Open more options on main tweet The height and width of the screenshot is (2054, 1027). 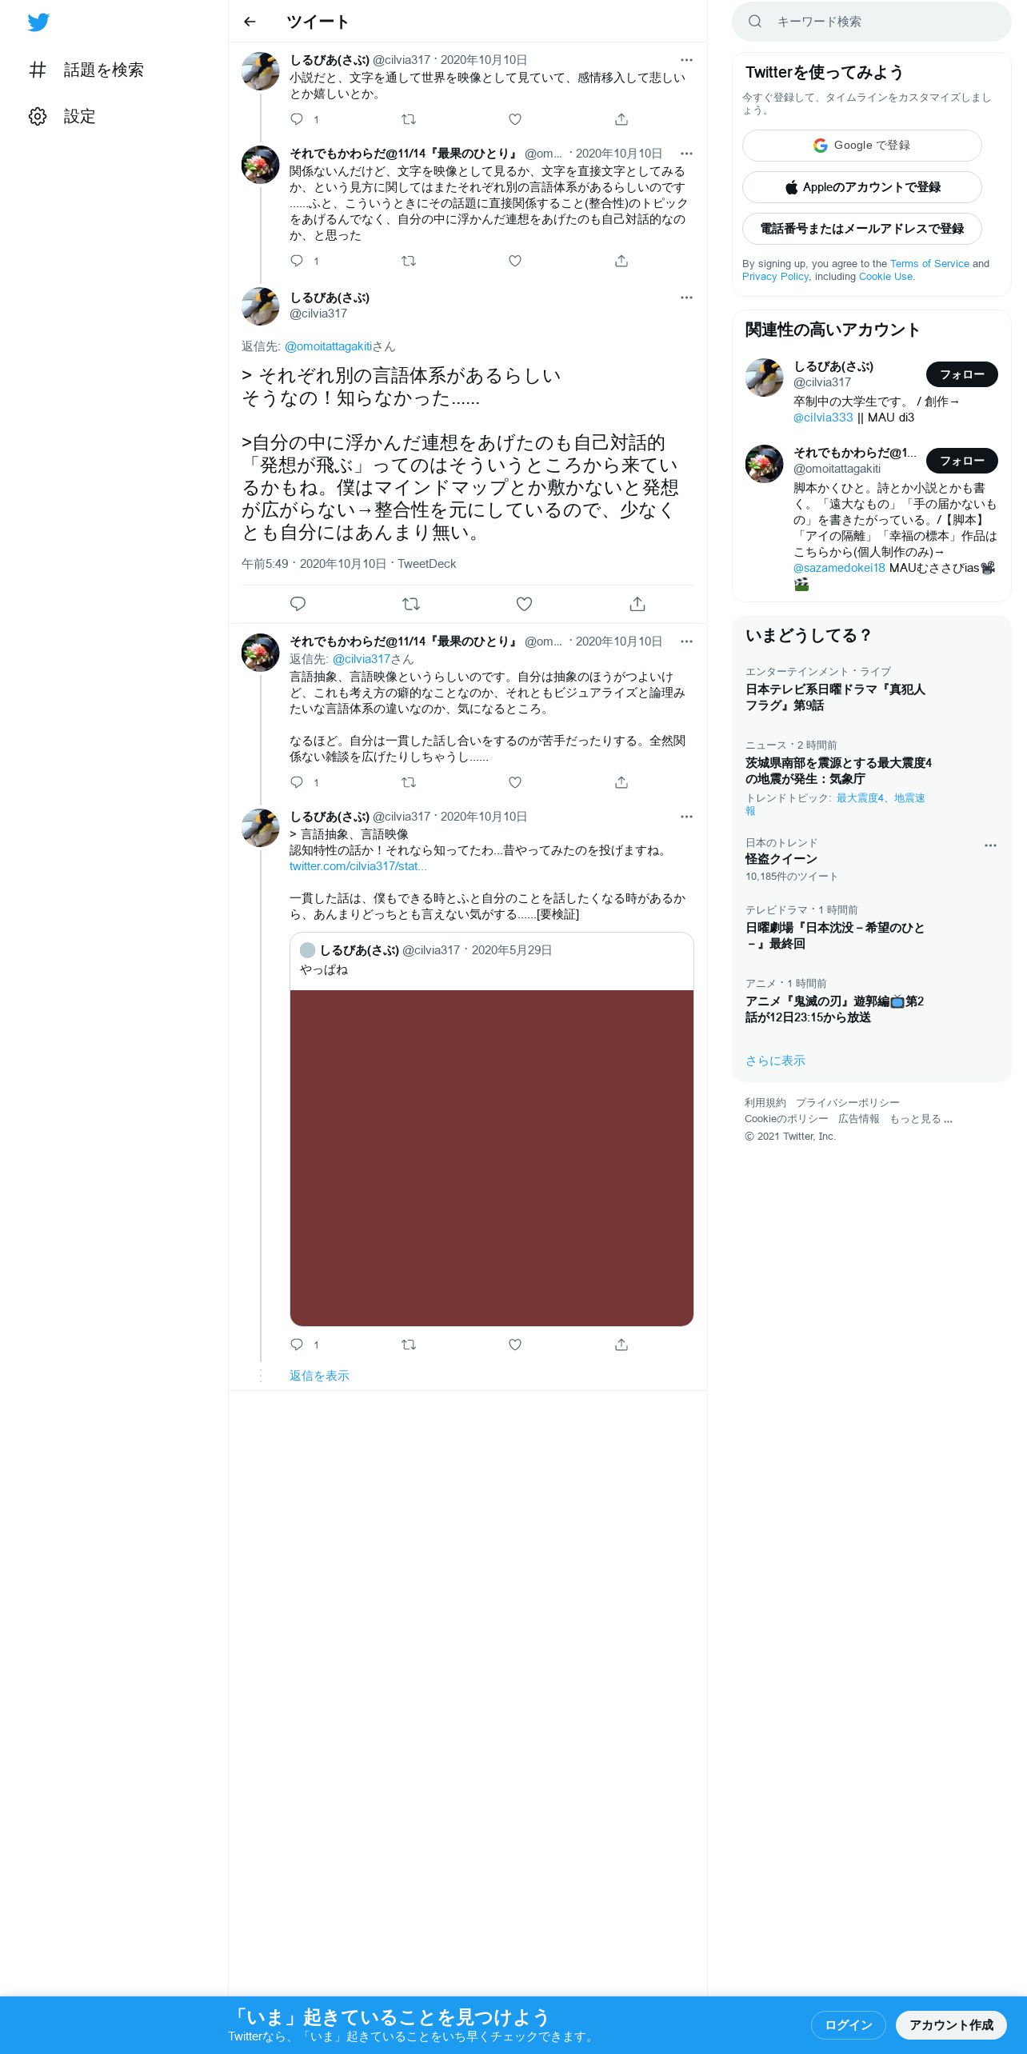(686, 298)
